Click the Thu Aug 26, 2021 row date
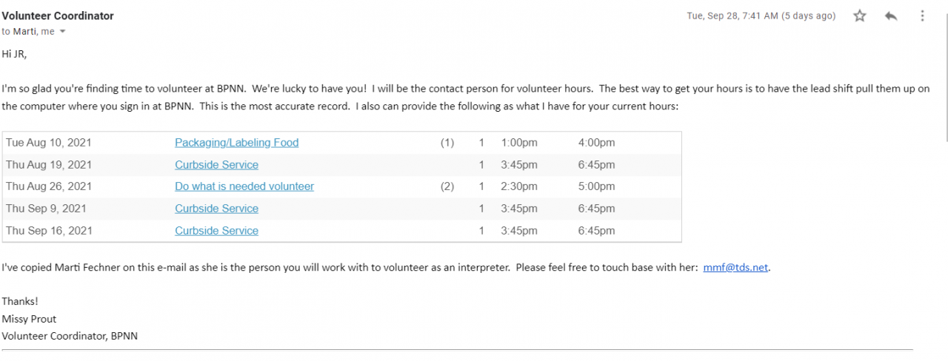948x361 pixels. 49,186
